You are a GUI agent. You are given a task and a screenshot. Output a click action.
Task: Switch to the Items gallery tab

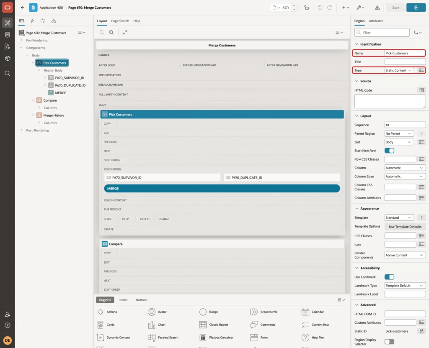[x=124, y=300]
